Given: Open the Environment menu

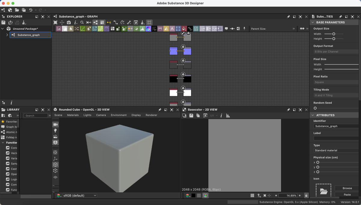Looking at the screenshot, I should tap(119, 115).
